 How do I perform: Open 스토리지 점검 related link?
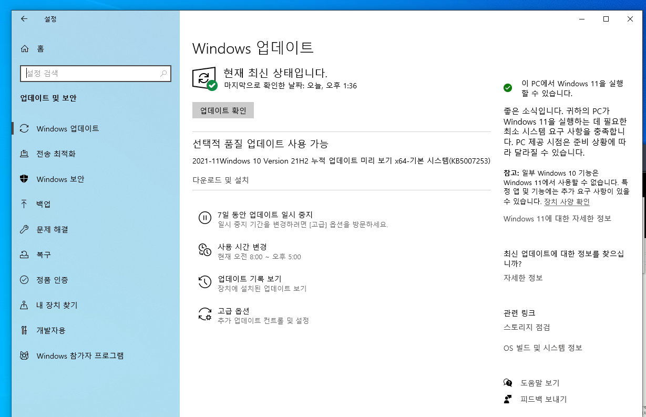point(527,328)
